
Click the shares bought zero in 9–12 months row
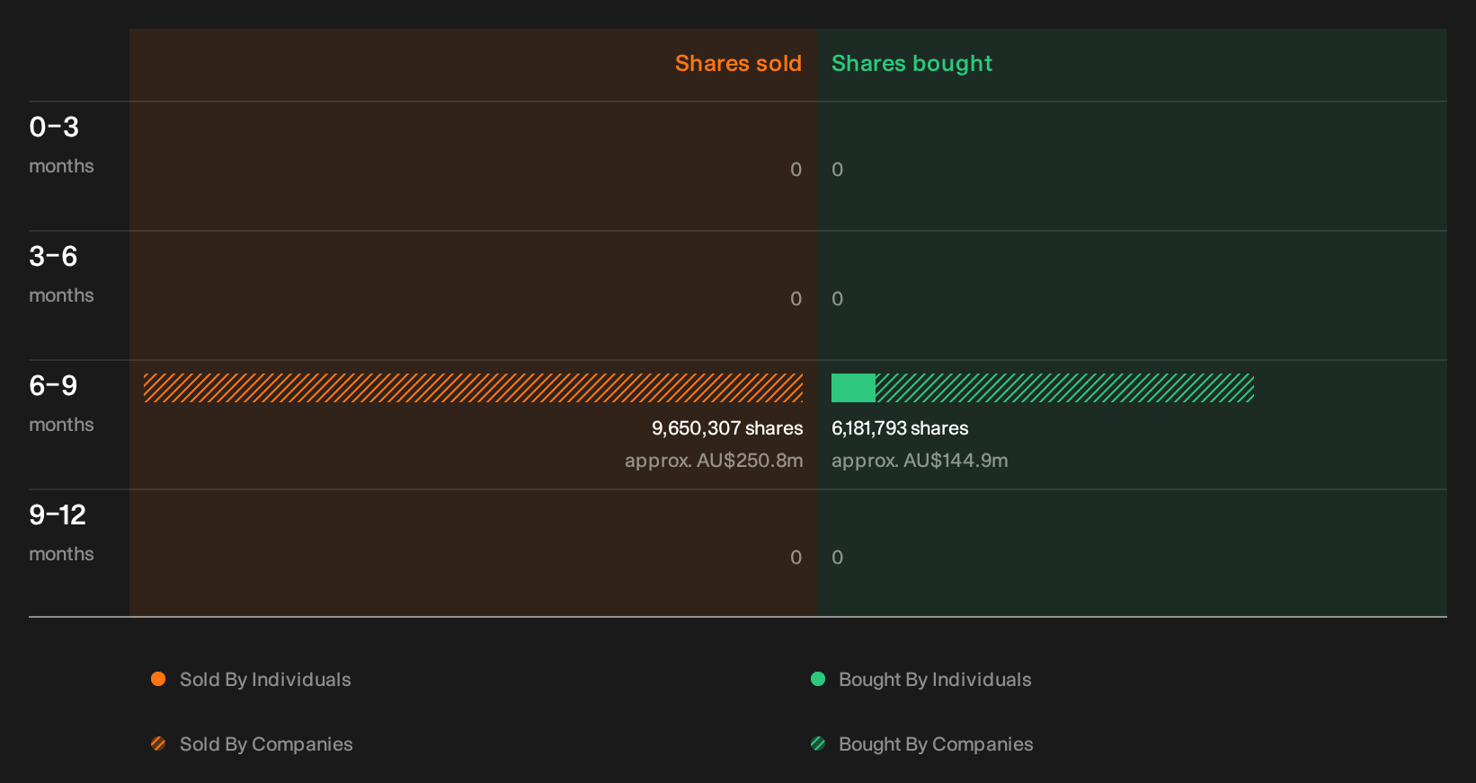point(838,558)
